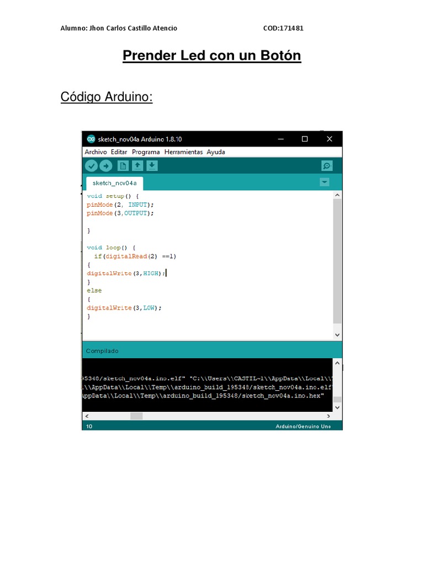Open the Herramientas menu

[183, 152]
